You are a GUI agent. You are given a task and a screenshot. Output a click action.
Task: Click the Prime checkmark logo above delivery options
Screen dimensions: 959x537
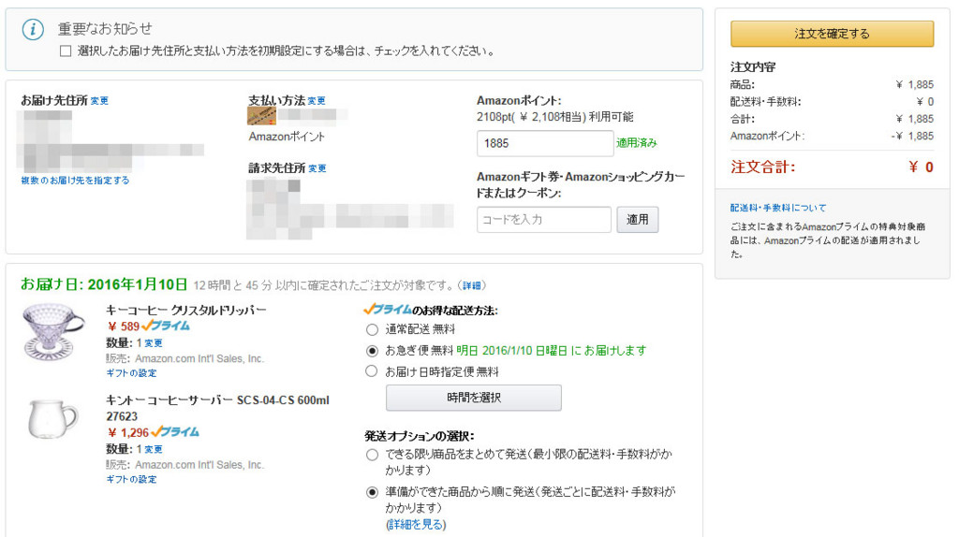(x=387, y=310)
